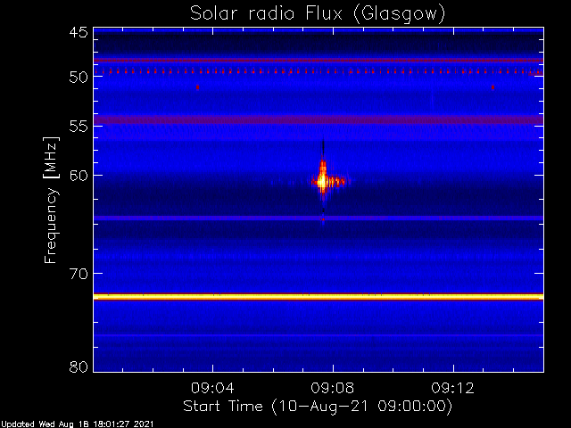Viewport: 571px width, 428px height.
Task: Click the 55 frequency tick label
Action: [79, 127]
